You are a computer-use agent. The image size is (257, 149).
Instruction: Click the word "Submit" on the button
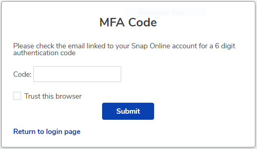[128, 111]
